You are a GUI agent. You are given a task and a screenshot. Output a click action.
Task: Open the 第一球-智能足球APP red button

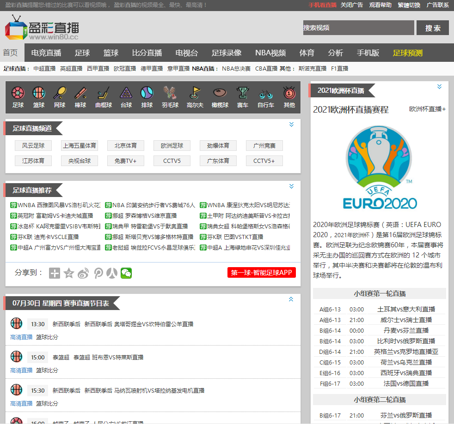262,273
